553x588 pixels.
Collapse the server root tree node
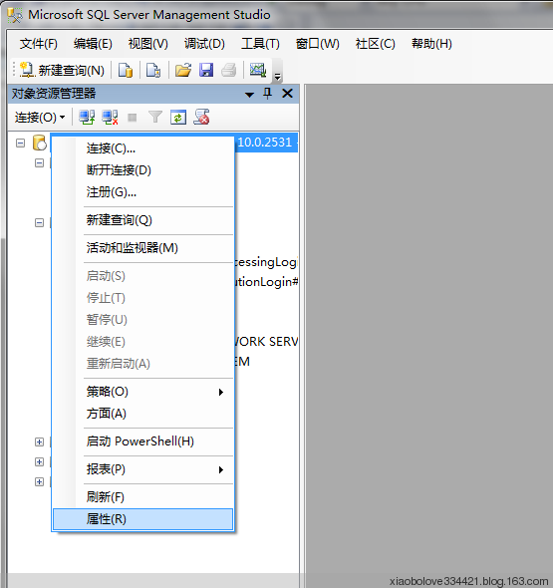(x=20, y=143)
